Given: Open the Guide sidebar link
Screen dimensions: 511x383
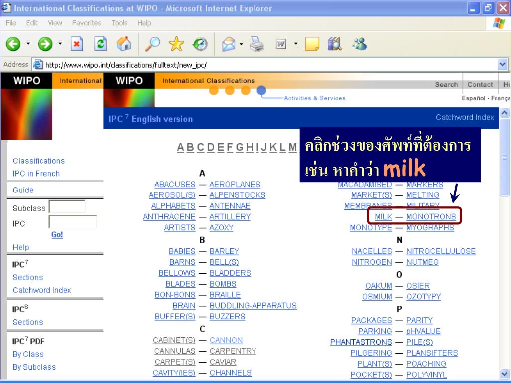Looking at the screenshot, I should [x=23, y=190].
